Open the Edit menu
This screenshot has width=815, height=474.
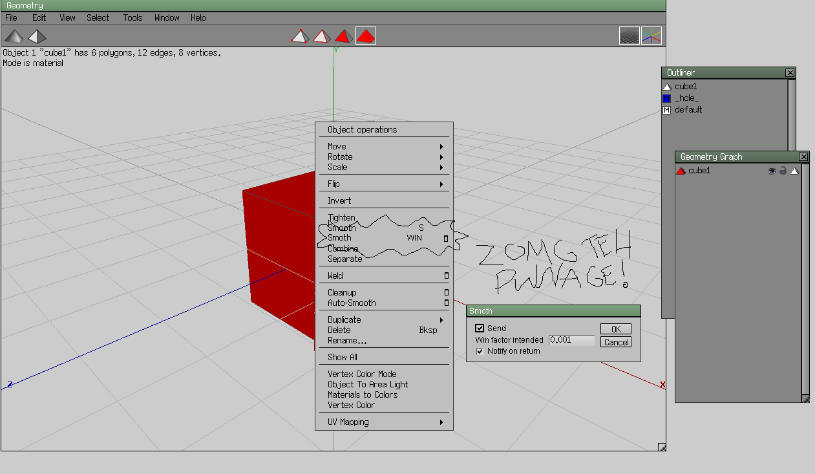point(39,18)
